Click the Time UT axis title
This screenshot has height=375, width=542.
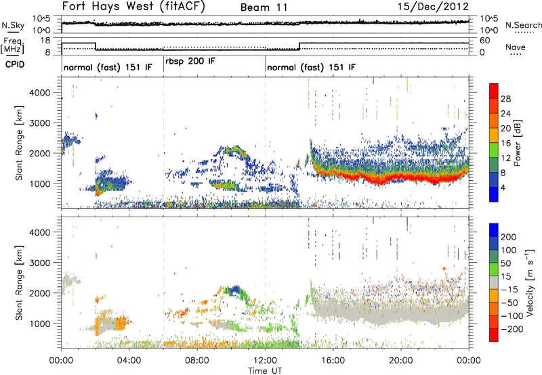[265, 371]
